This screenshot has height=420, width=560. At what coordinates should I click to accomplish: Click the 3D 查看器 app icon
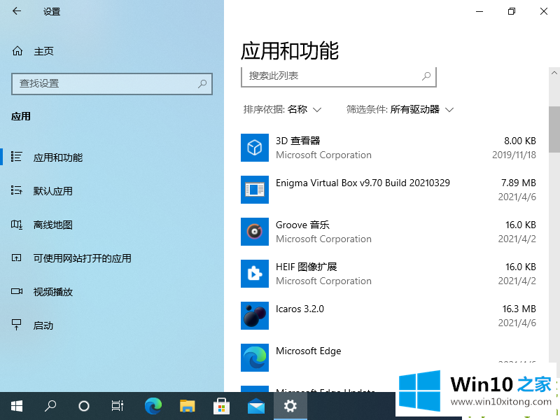pos(255,148)
